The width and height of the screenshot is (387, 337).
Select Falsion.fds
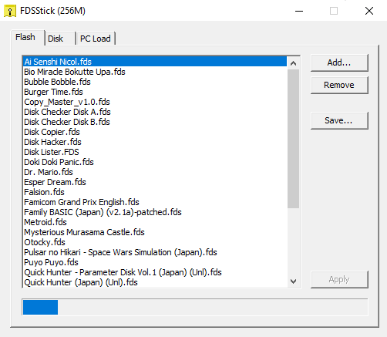tap(155, 192)
